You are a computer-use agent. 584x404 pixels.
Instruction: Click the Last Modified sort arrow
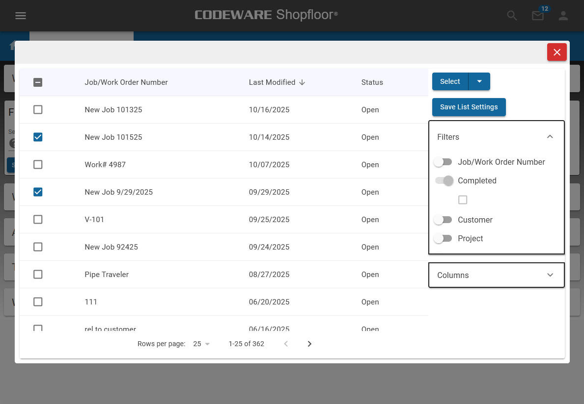302,82
